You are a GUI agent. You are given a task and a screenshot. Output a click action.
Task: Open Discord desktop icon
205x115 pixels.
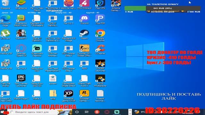(x=84, y=19)
